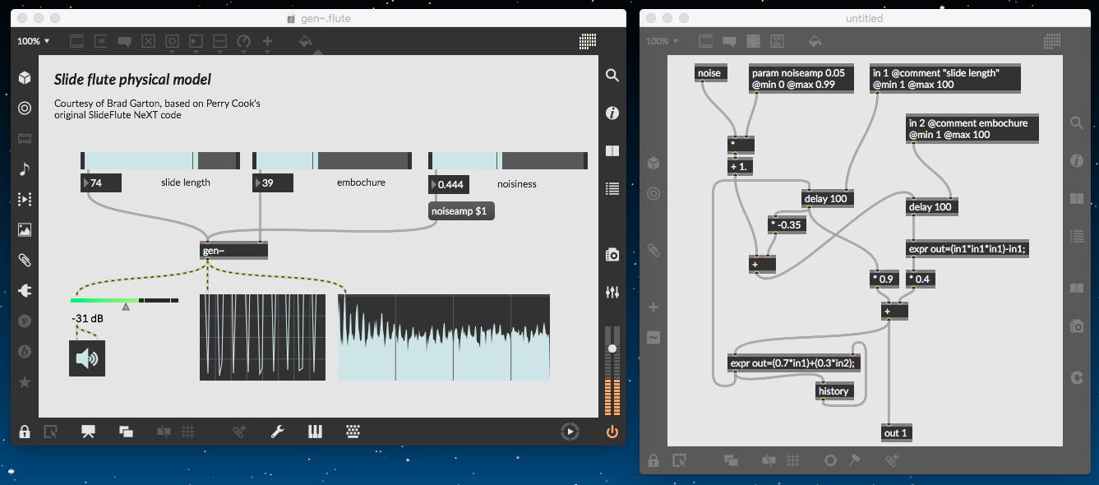Open the Audio/targets circle icon in left sidebar
The image size is (1099, 485).
(25, 108)
